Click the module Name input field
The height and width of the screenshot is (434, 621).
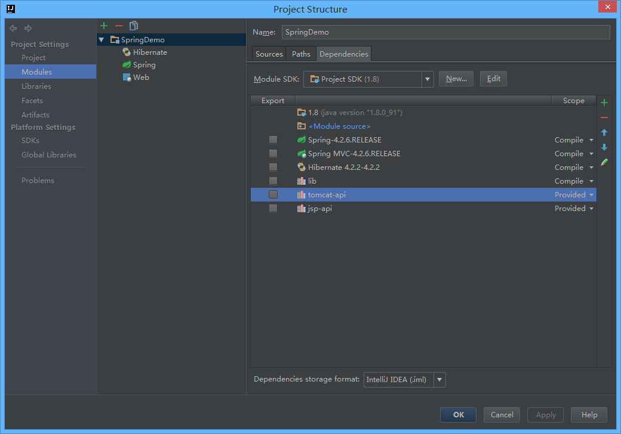pyautogui.click(x=446, y=32)
